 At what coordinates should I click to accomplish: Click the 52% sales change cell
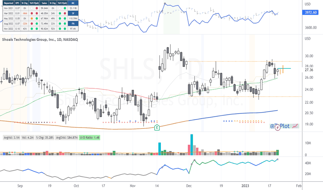click(53, 29)
